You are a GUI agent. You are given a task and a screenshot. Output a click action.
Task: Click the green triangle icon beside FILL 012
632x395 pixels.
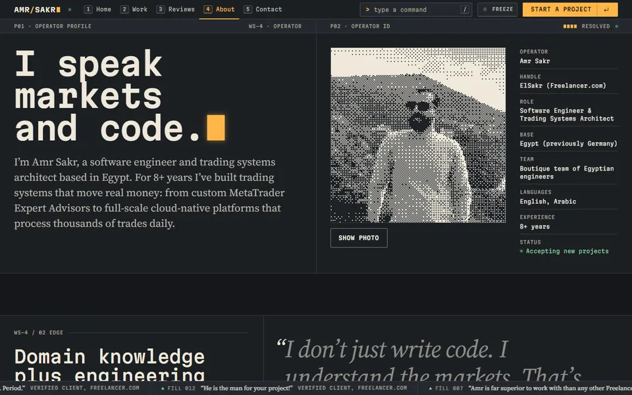click(163, 388)
